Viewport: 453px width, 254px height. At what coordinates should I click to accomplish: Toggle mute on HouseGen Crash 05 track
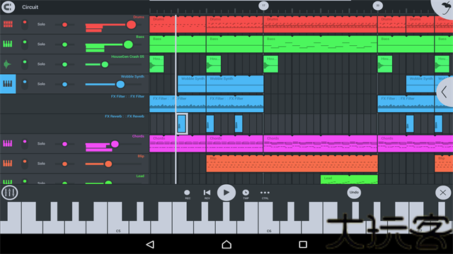(x=25, y=64)
